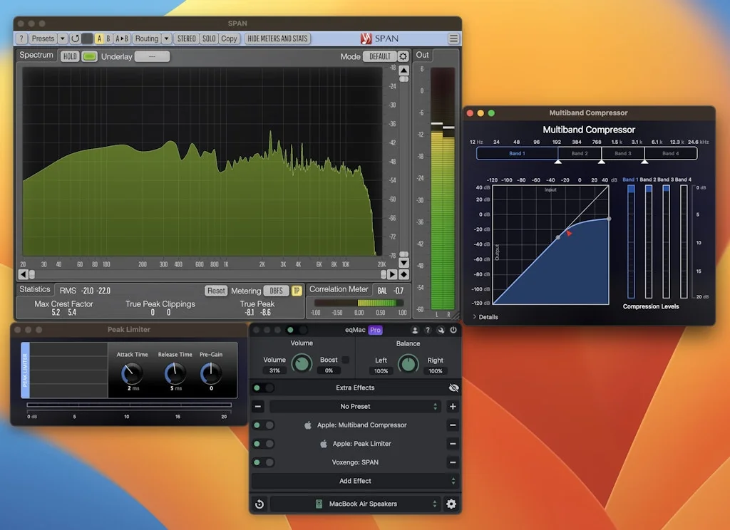
Task: Hide Extra Effects with eye icon
Action: pos(453,388)
